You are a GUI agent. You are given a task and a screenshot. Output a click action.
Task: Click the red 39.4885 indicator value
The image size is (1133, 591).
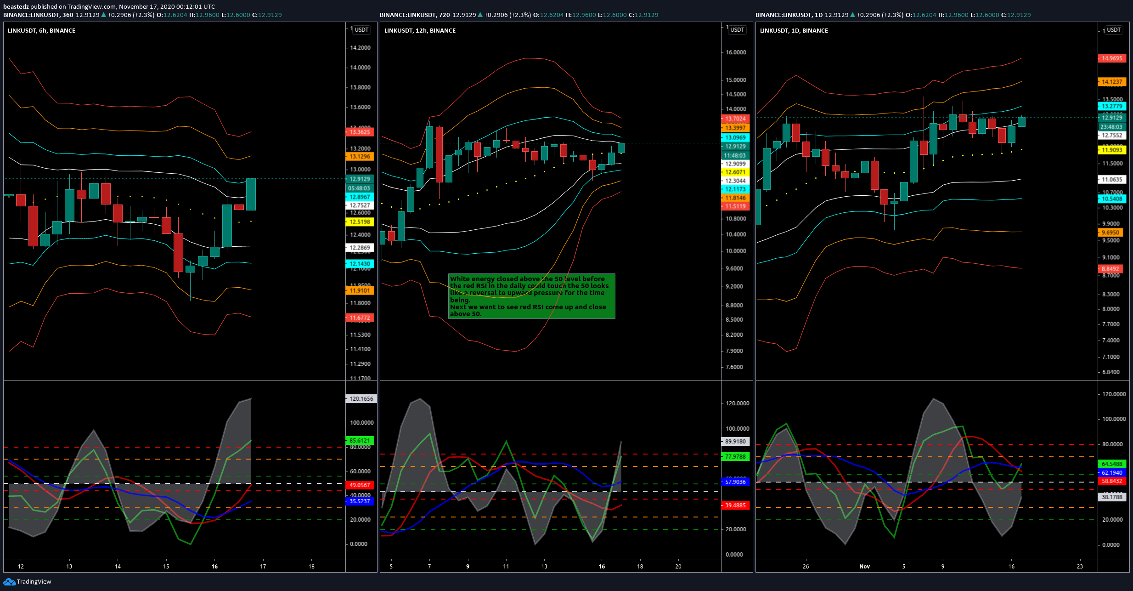pyautogui.click(x=735, y=505)
